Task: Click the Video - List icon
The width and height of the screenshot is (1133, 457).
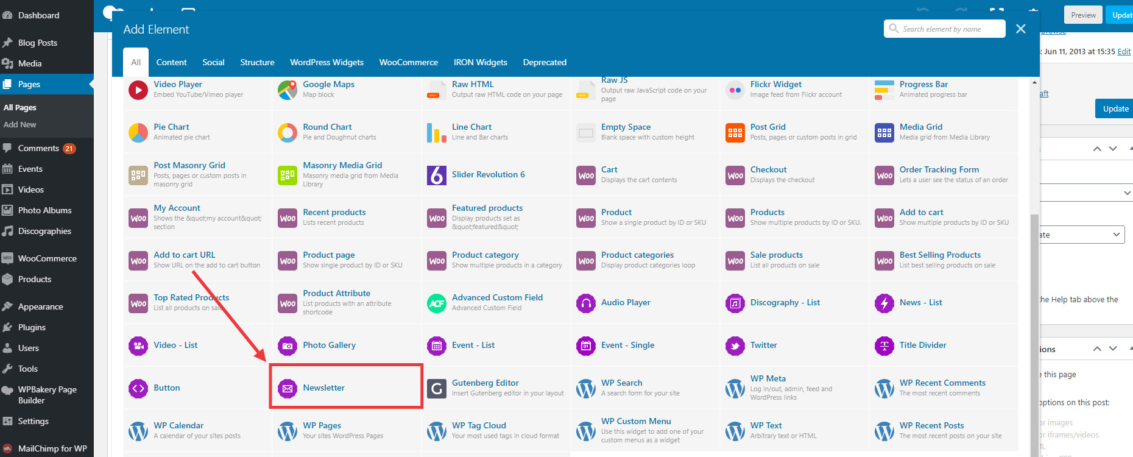Action: (138, 346)
